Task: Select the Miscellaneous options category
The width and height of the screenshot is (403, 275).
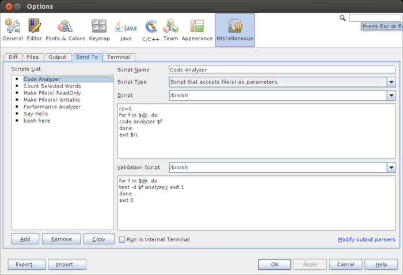Action: (x=235, y=30)
